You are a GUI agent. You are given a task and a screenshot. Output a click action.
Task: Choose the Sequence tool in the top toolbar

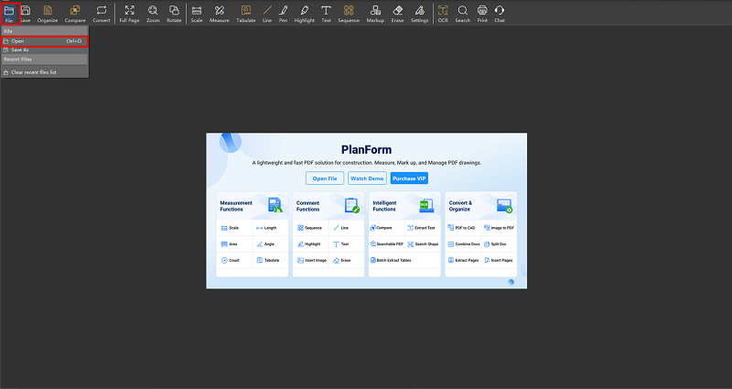[x=349, y=14]
